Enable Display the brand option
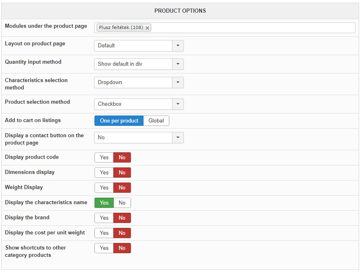The height and width of the screenshot is (274, 362). click(x=104, y=218)
